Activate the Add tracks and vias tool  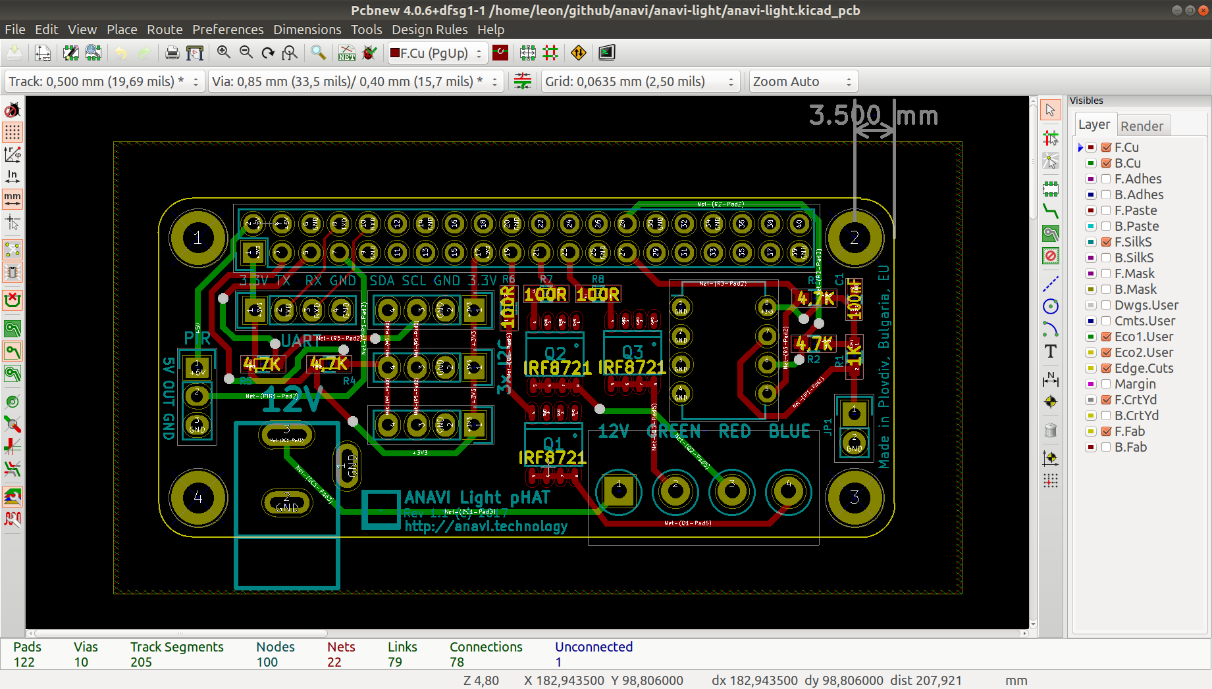pyautogui.click(x=1051, y=212)
